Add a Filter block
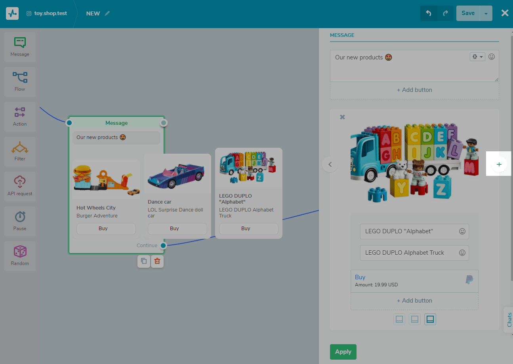 tap(20, 151)
